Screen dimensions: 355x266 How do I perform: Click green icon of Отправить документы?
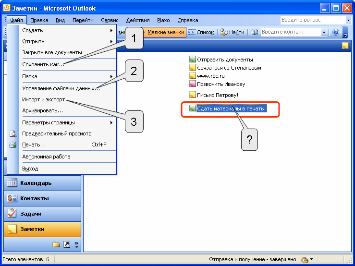pos(193,60)
